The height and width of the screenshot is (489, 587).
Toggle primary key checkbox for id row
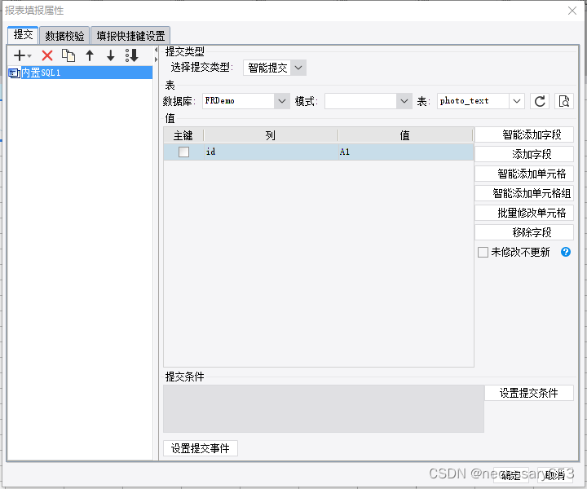[183, 152]
